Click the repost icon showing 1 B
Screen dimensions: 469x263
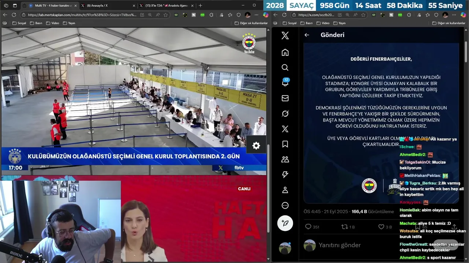point(344,227)
